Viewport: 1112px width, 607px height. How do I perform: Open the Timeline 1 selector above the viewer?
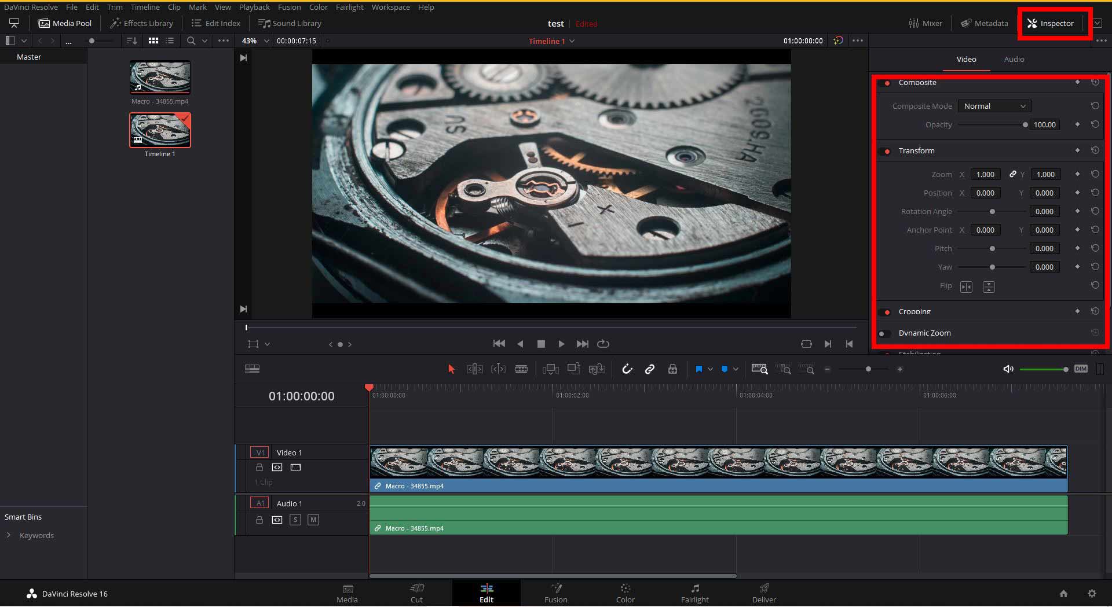point(551,41)
